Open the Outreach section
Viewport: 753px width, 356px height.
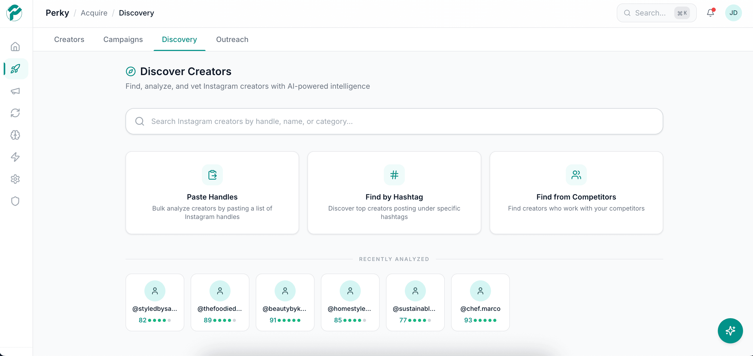click(232, 39)
